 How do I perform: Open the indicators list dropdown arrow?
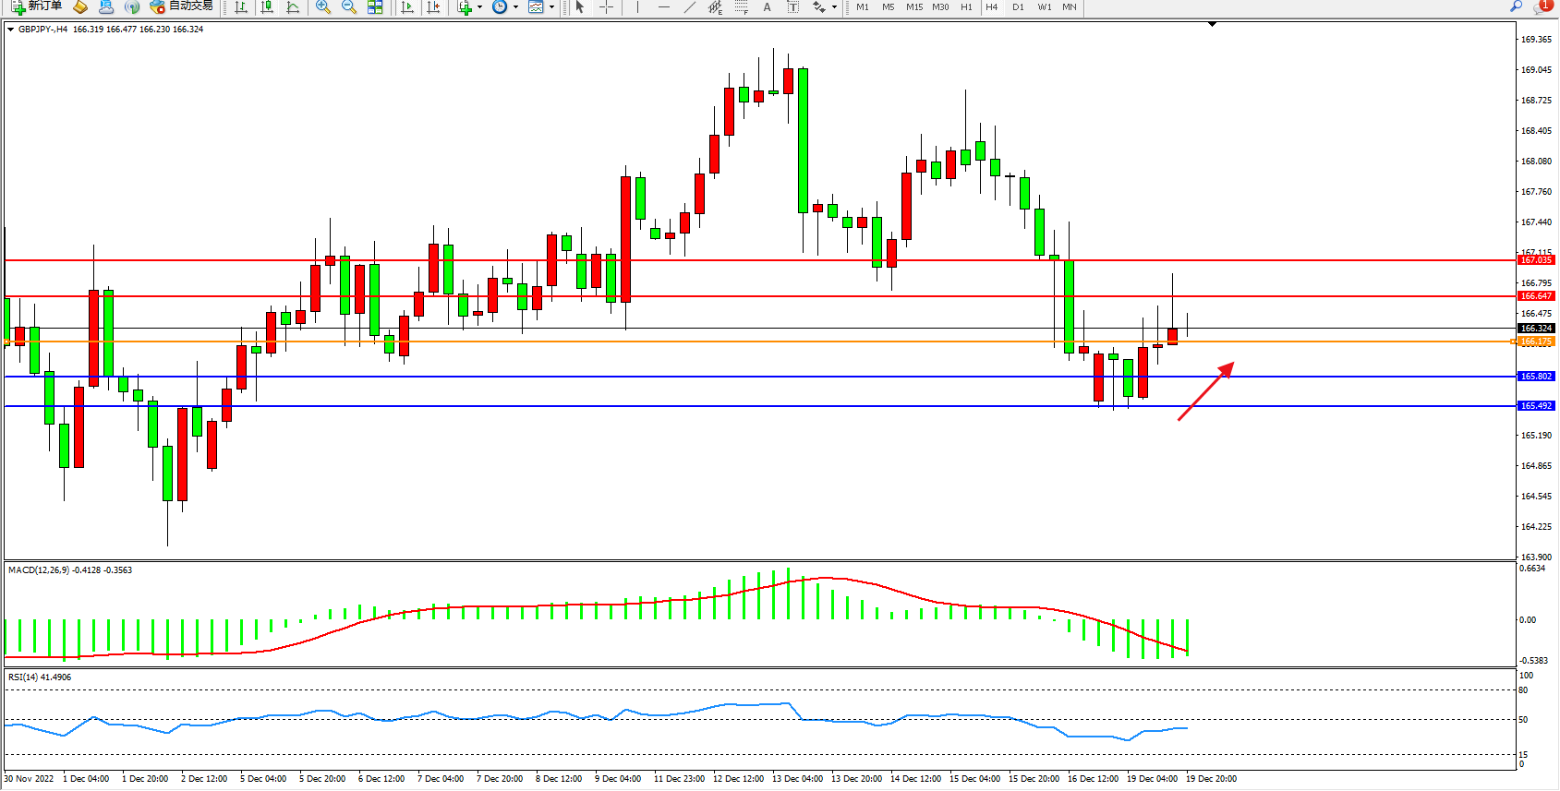click(479, 7)
